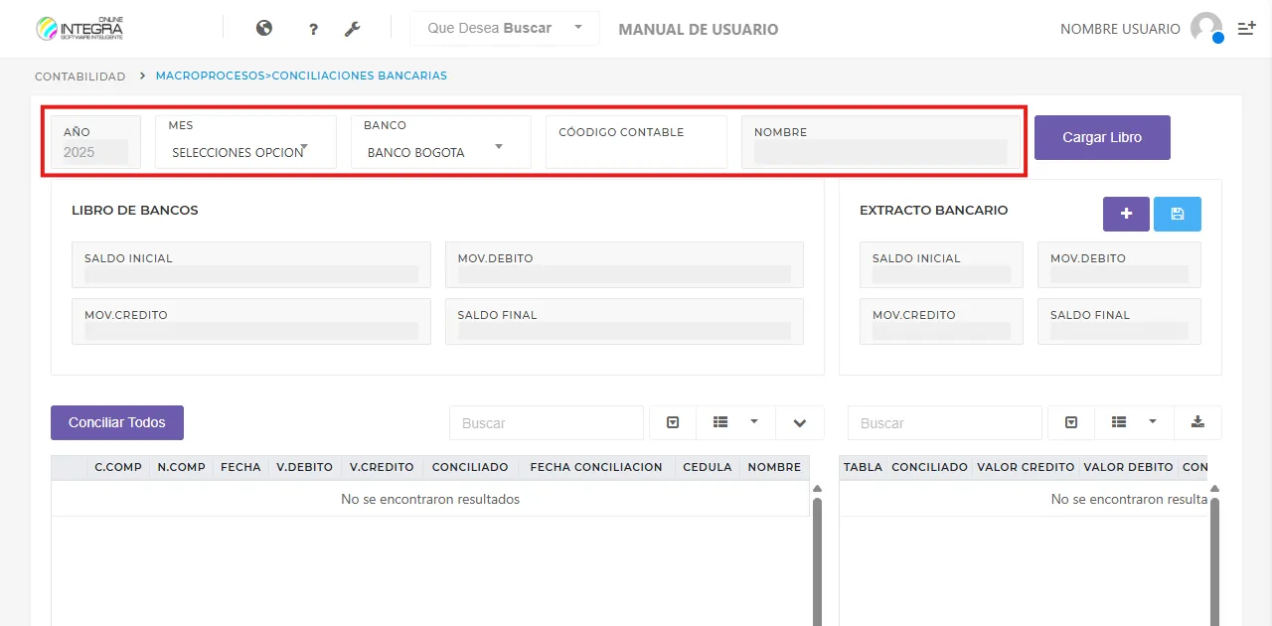1272x626 pixels.
Task: Toggle select-all checkbox icon on left table toolbar
Action: tap(672, 421)
